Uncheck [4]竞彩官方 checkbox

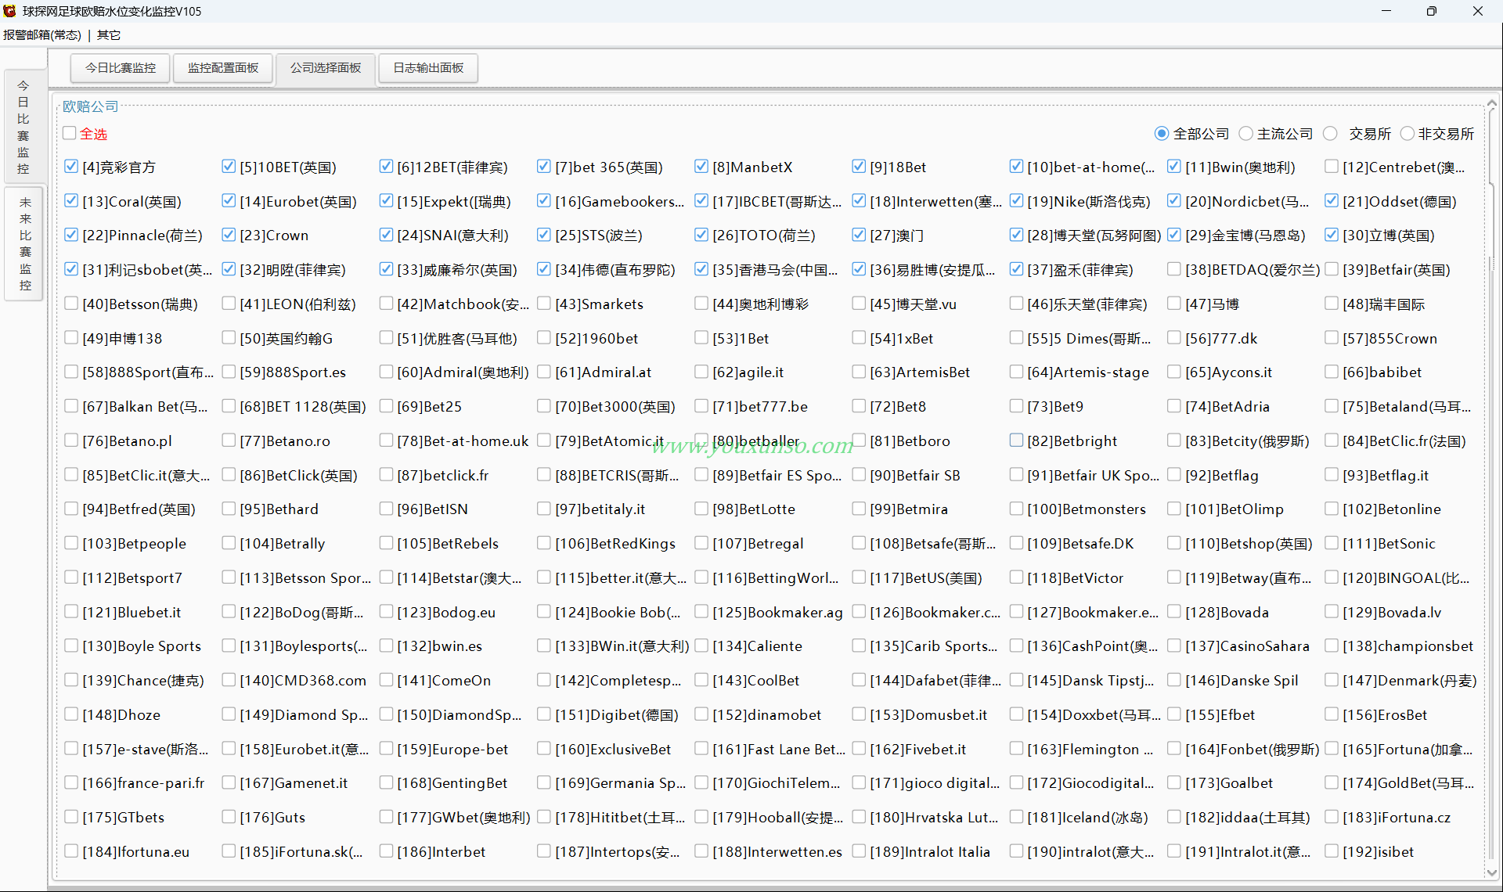[71, 167]
